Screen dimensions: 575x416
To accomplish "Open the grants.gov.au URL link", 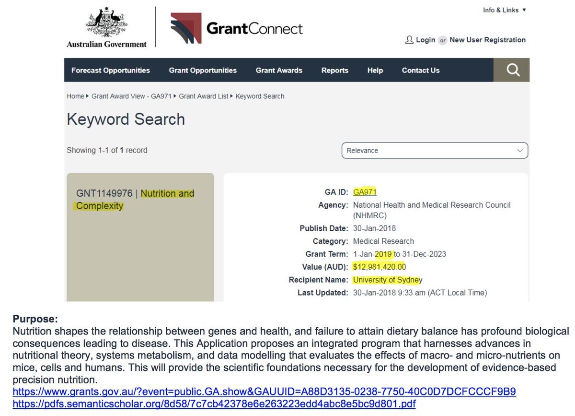I will click(x=264, y=392).
